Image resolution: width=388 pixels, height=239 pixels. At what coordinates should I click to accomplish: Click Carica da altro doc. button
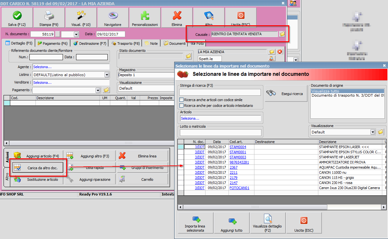[x=38, y=168]
